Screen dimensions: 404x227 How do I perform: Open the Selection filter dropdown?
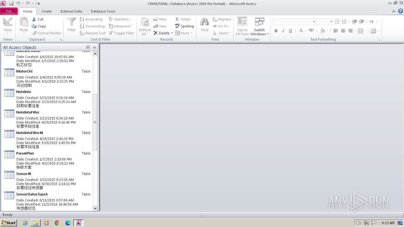coord(120,19)
